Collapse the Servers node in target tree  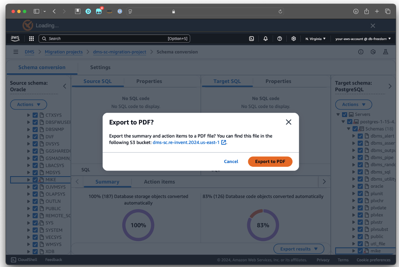coord(338,114)
